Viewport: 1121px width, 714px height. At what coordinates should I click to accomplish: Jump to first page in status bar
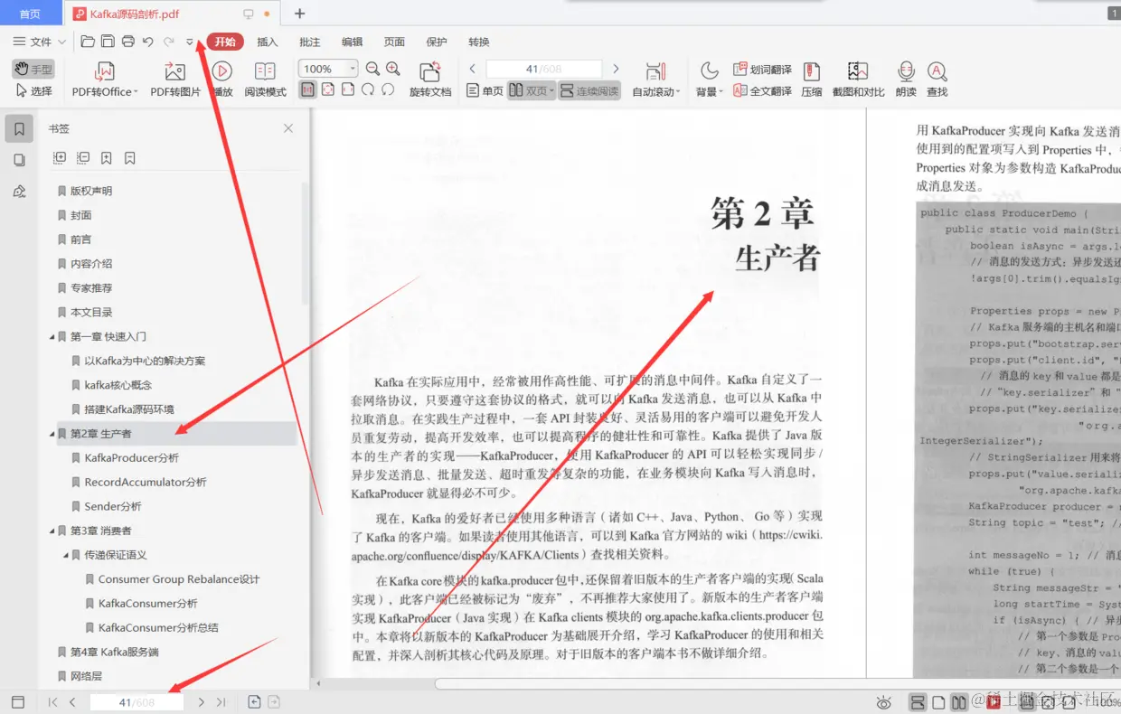point(52,702)
